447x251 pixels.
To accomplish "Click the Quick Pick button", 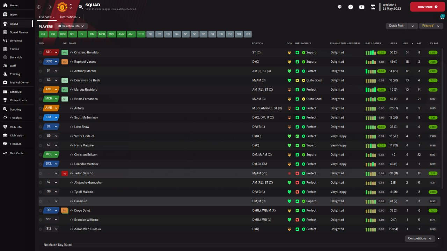I will [396, 26].
